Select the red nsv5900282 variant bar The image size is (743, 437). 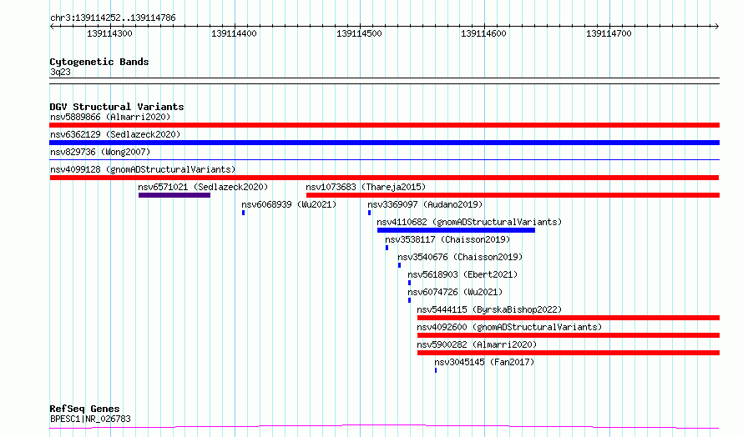coord(569,353)
